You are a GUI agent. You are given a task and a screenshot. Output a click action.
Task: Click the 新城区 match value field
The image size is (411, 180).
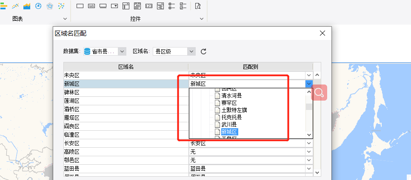247,84
